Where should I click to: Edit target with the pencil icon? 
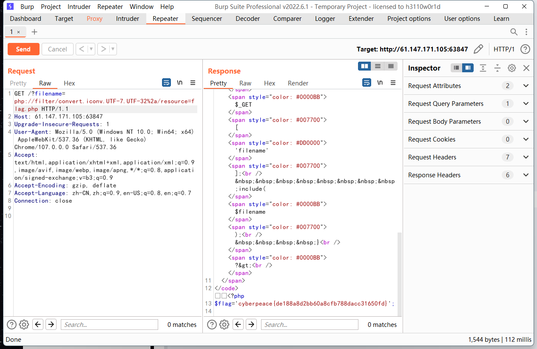[478, 49]
